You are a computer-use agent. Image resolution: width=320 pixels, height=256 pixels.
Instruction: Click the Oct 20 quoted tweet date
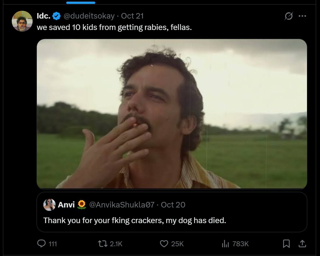173,205
